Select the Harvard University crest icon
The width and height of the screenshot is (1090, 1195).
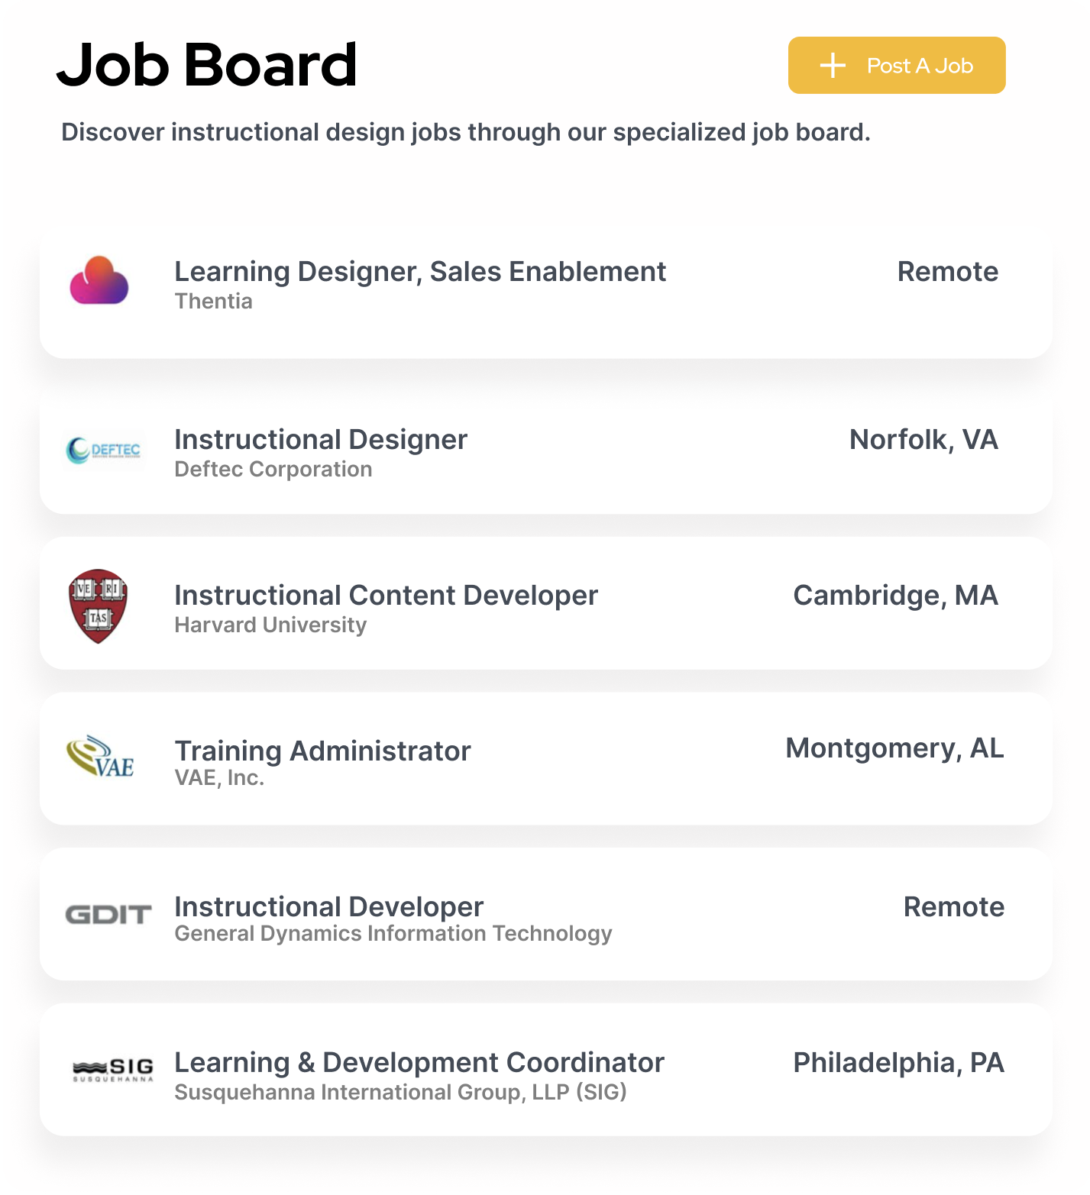[97, 603]
